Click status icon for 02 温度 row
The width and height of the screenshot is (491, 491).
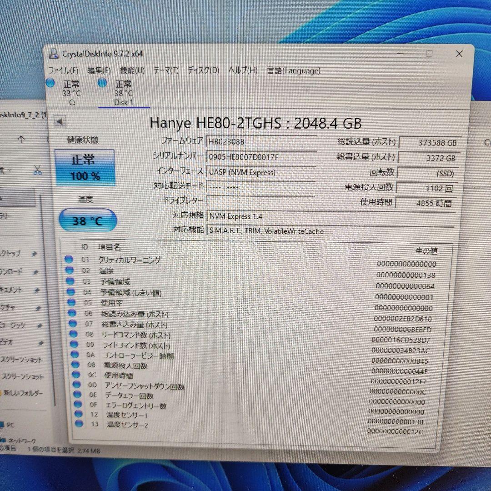(x=70, y=270)
